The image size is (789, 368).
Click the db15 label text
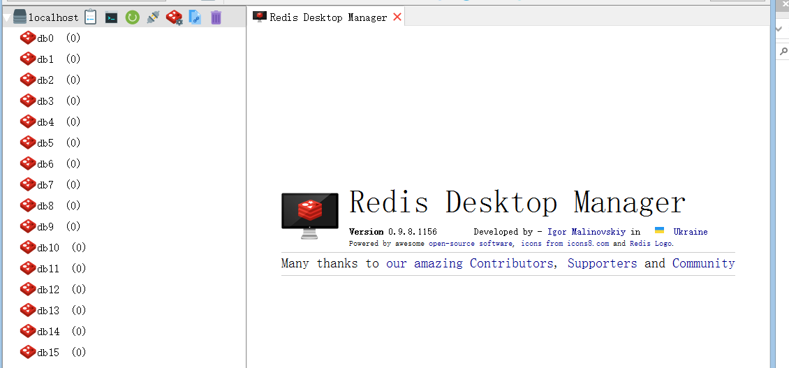click(48, 353)
